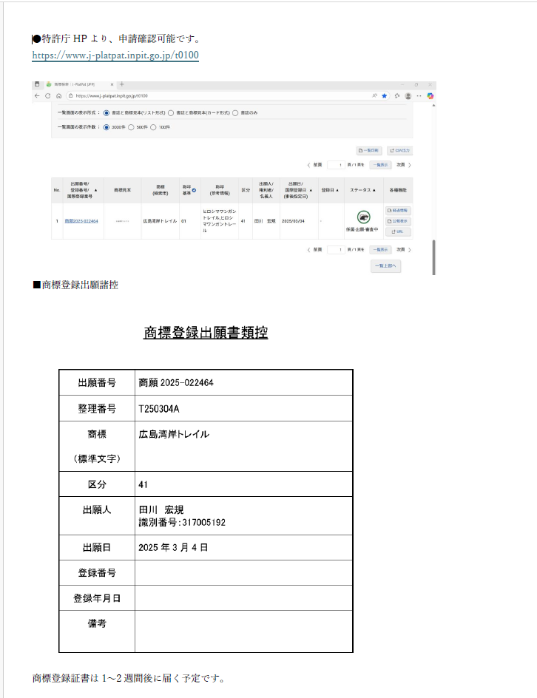
Task: Click browser home icon in embedded screenshot
Action: click(58, 95)
